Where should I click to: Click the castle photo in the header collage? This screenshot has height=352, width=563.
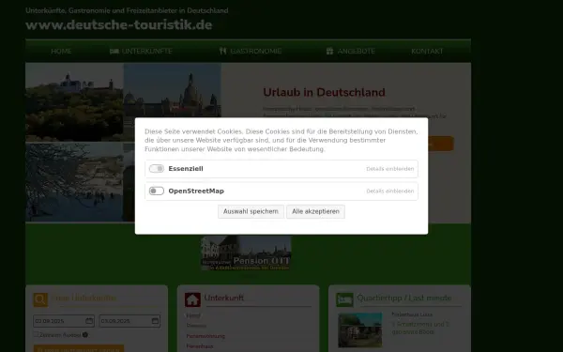point(75,102)
